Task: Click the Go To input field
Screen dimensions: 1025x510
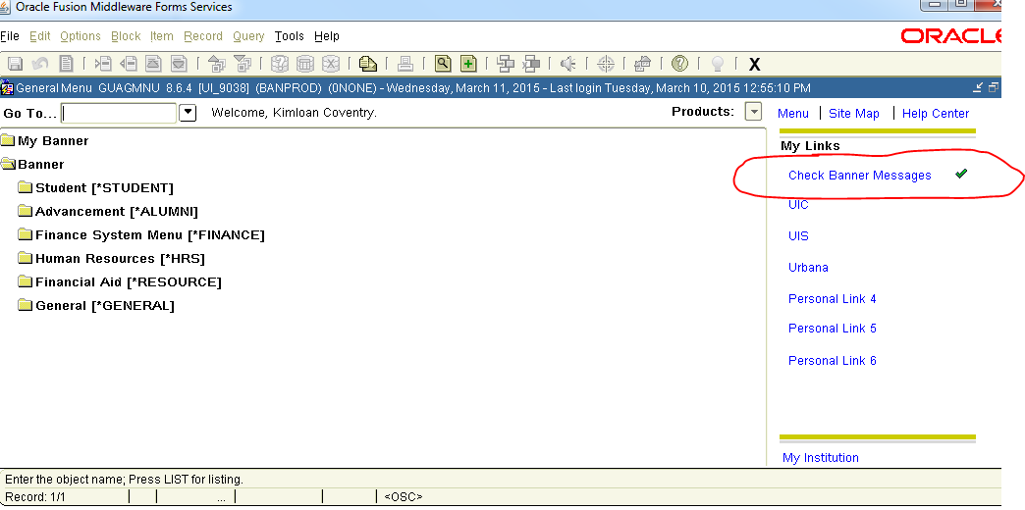Action: (x=119, y=113)
